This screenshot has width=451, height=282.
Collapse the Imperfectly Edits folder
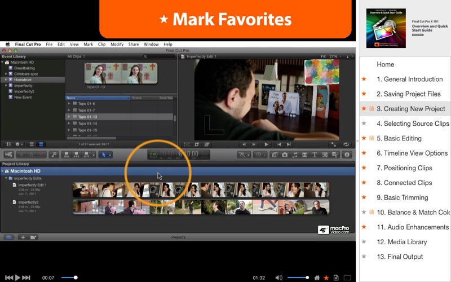pyautogui.click(x=6, y=178)
